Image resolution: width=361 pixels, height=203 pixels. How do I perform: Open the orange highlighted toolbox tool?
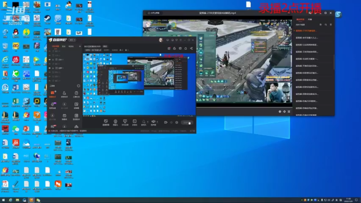(x=52, y=94)
